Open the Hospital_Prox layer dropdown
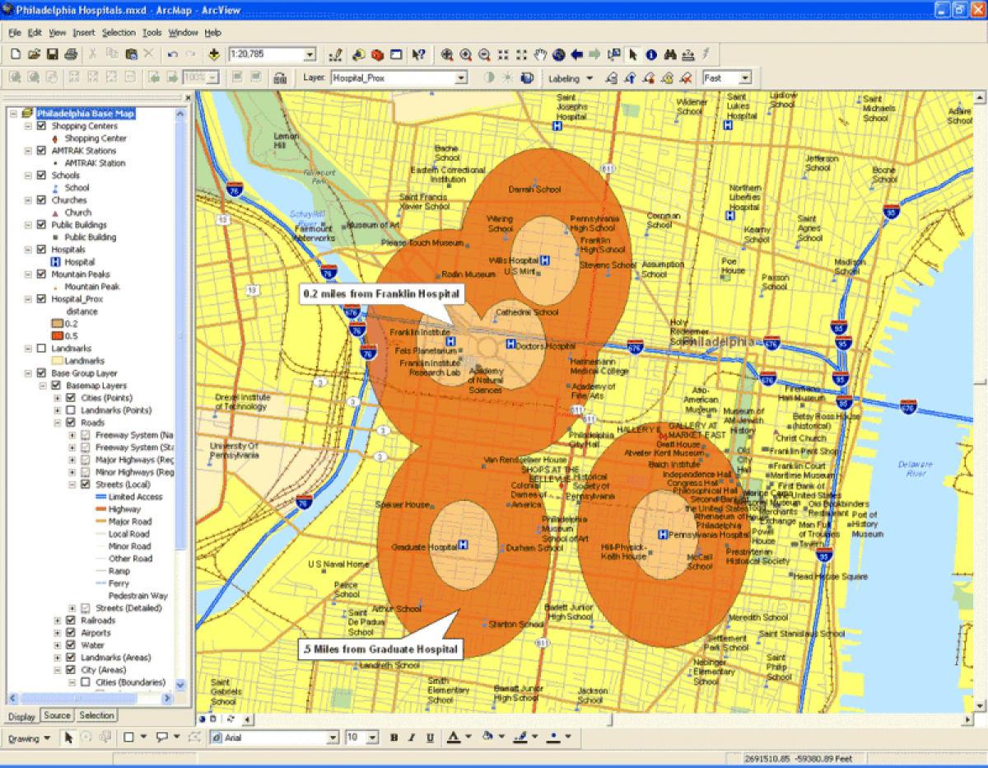 point(461,78)
